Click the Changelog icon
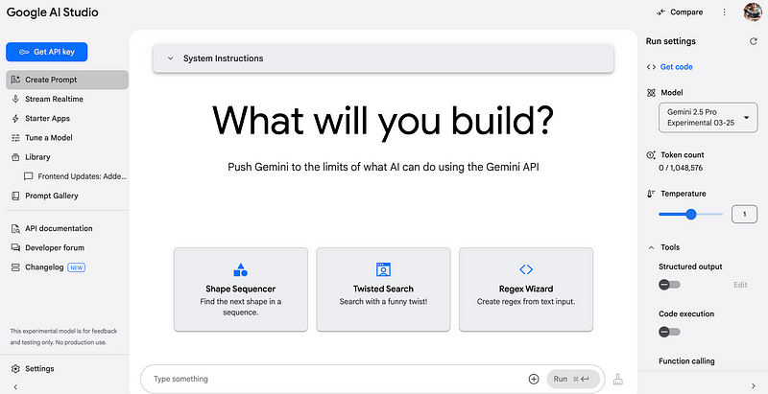Viewport: 768px width, 394px height. 15,267
